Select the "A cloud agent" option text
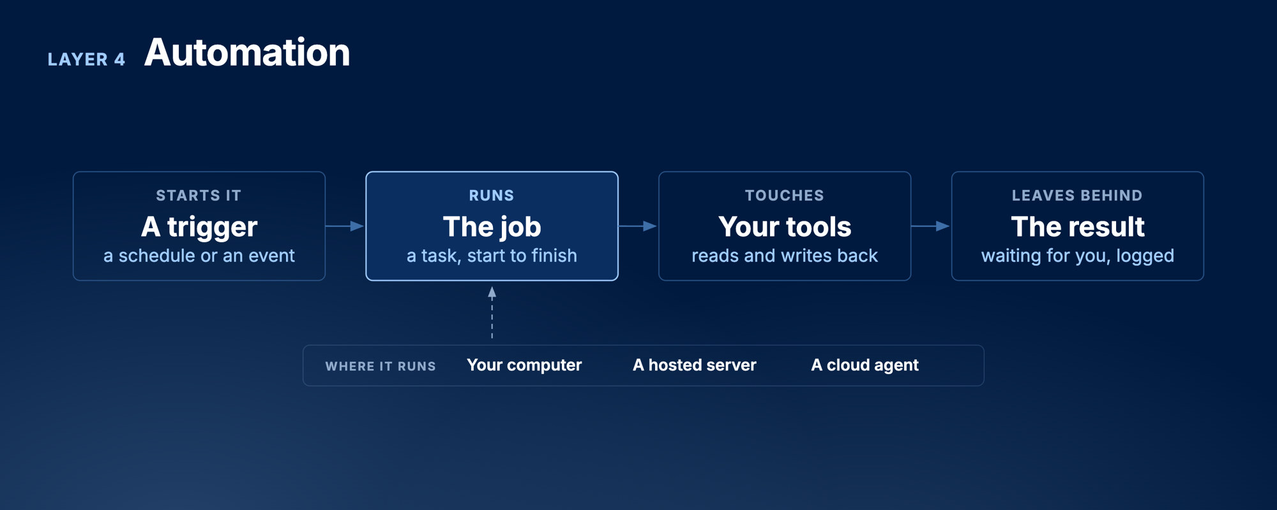Image resolution: width=1277 pixels, height=510 pixels. click(865, 365)
